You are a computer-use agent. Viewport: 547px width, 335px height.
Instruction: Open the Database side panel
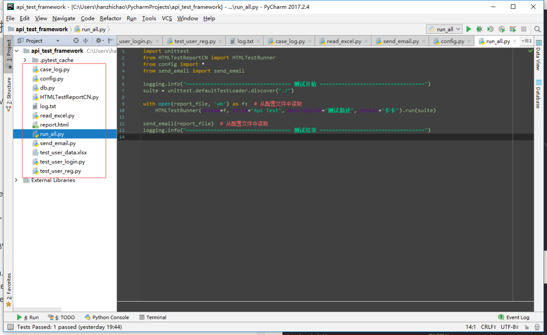pos(538,94)
